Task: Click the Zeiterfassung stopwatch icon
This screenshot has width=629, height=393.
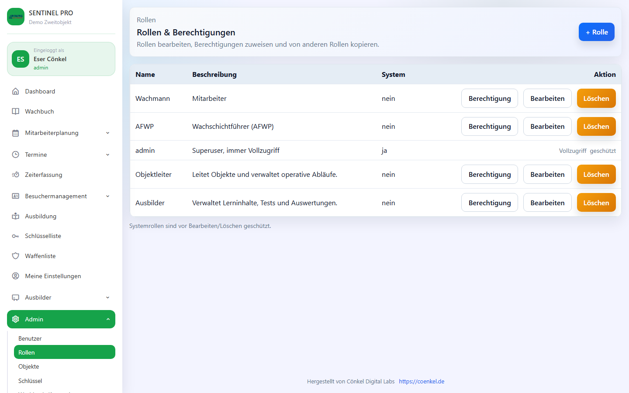Action: [x=16, y=175]
